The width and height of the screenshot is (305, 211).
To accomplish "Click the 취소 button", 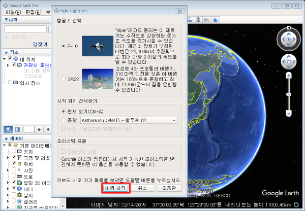I will [x=142, y=188].
